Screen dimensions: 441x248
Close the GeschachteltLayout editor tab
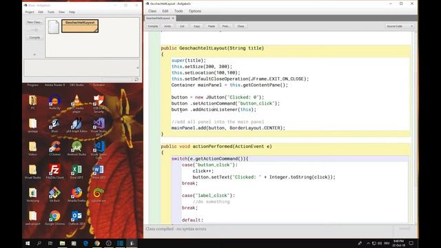point(173,19)
